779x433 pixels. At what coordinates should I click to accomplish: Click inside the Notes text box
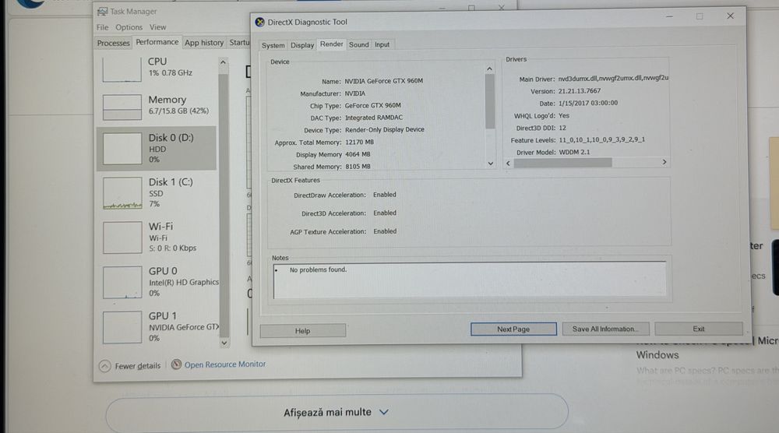(470, 280)
